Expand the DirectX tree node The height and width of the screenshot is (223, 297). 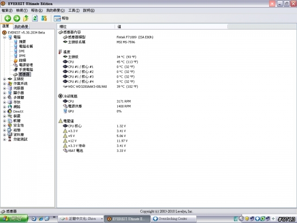click(x=5, y=111)
